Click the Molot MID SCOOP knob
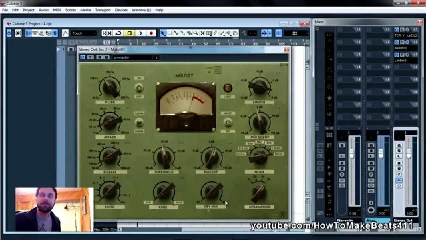Image resolution: width=426 pixels, height=240 pixels. pos(259,122)
